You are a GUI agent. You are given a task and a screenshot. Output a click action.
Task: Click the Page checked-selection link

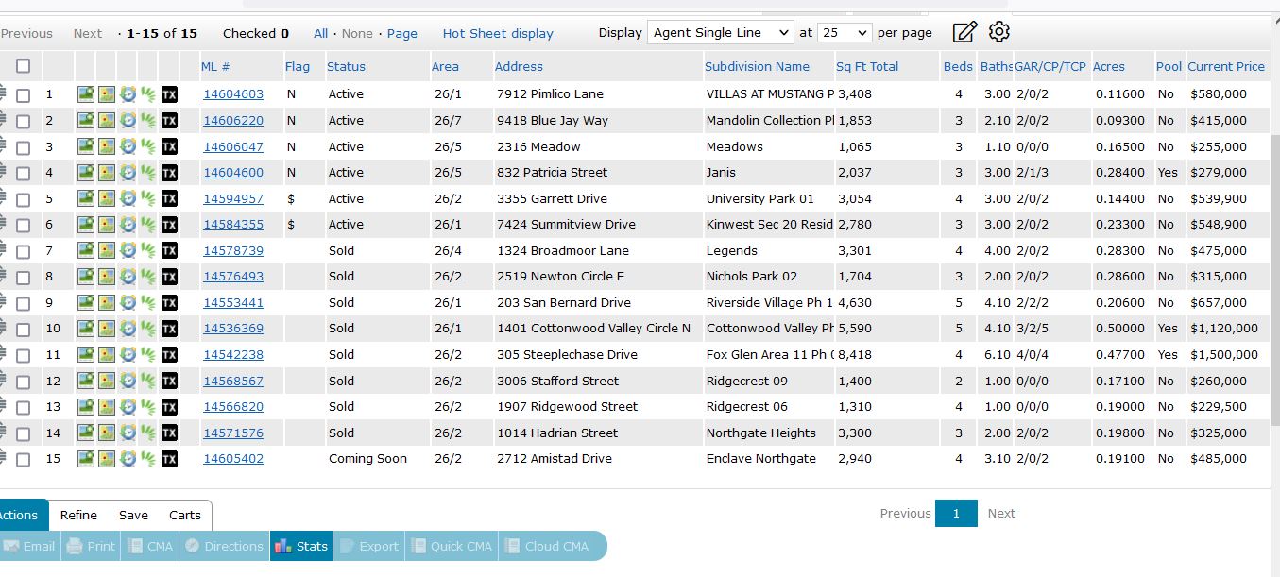(x=401, y=33)
